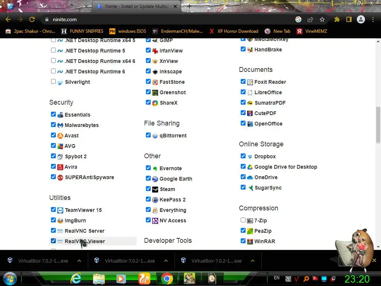Click the Steam icon
381x286 pixels.
pyautogui.click(x=155, y=190)
